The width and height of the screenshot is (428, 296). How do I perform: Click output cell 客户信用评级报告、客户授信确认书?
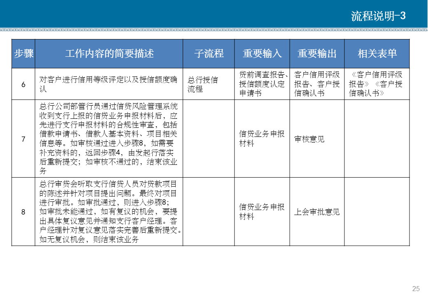pyautogui.click(x=316, y=84)
